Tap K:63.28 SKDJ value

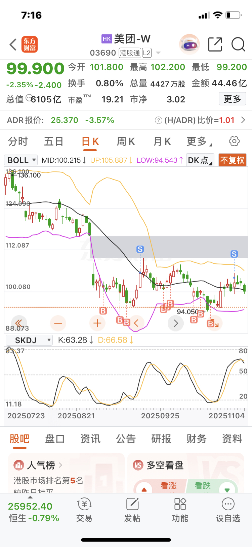76,340
